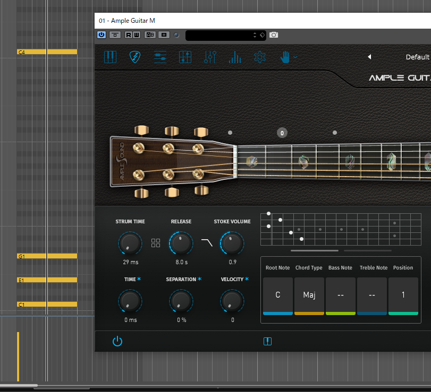
Task: Enable Write automation W button
Action: [137, 35]
